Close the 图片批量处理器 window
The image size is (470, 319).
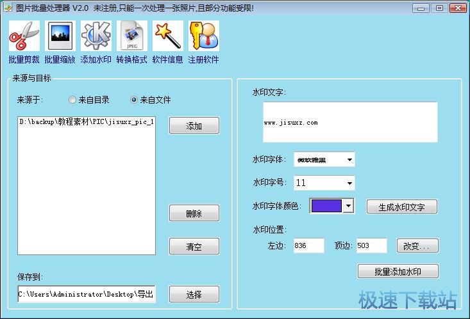pyautogui.click(x=458, y=8)
